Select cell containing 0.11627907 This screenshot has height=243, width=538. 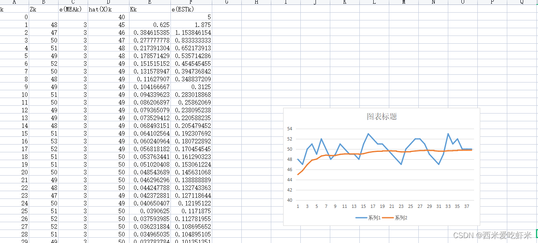(x=150, y=79)
